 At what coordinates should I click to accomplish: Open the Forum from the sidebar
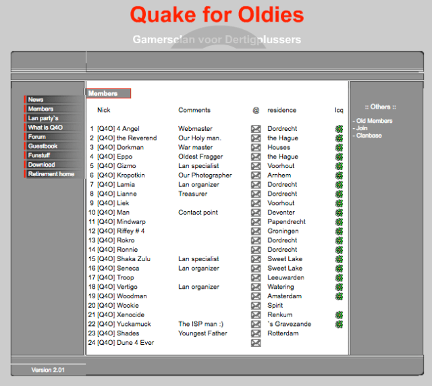(x=38, y=137)
